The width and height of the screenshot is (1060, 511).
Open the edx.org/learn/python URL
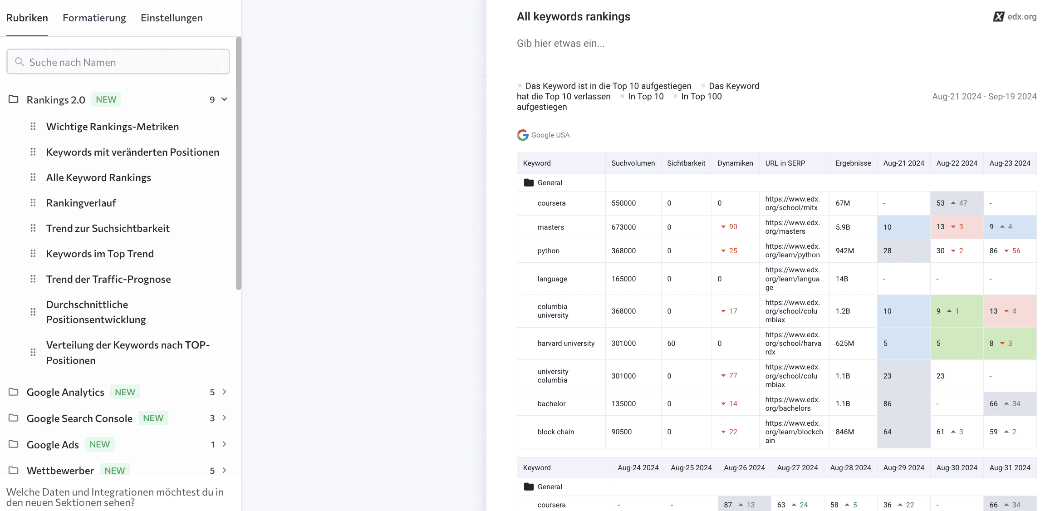(792, 251)
